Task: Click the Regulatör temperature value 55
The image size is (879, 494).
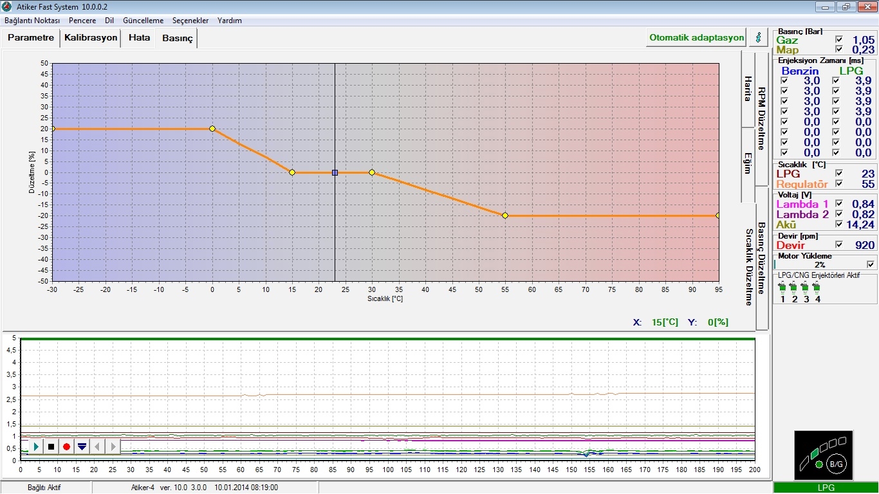Action: point(868,184)
